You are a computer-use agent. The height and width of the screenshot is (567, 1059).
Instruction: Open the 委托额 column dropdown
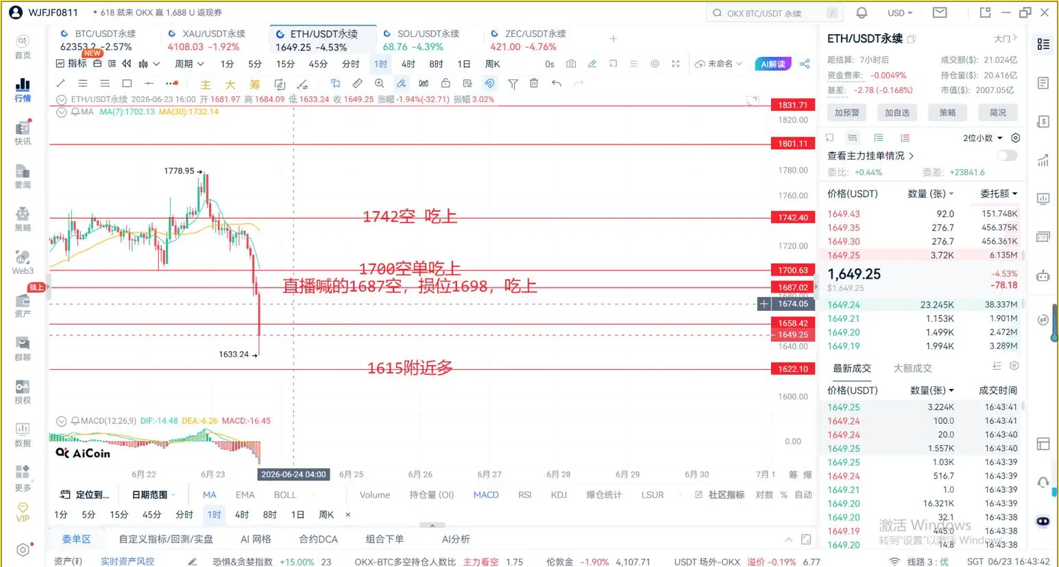999,194
